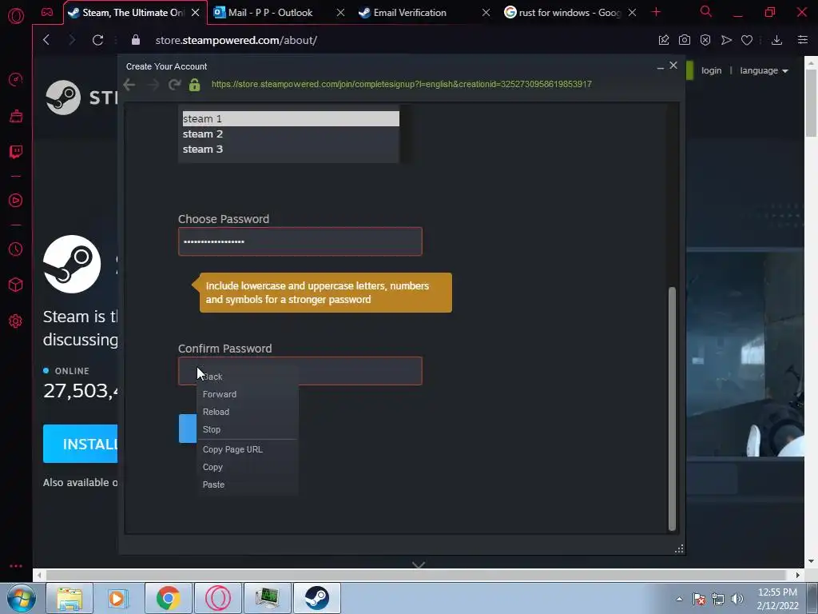Open the Player sidebar icon
The width and height of the screenshot is (818, 614).
click(16, 201)
